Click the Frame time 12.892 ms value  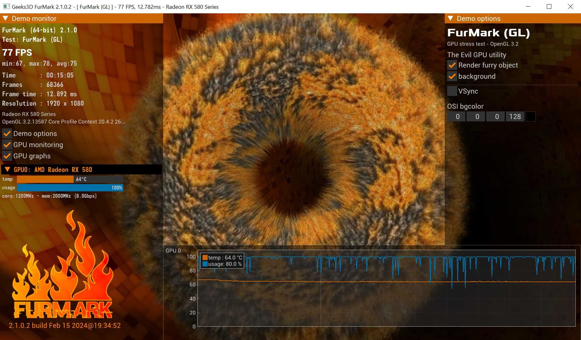[x=61, y=94]
